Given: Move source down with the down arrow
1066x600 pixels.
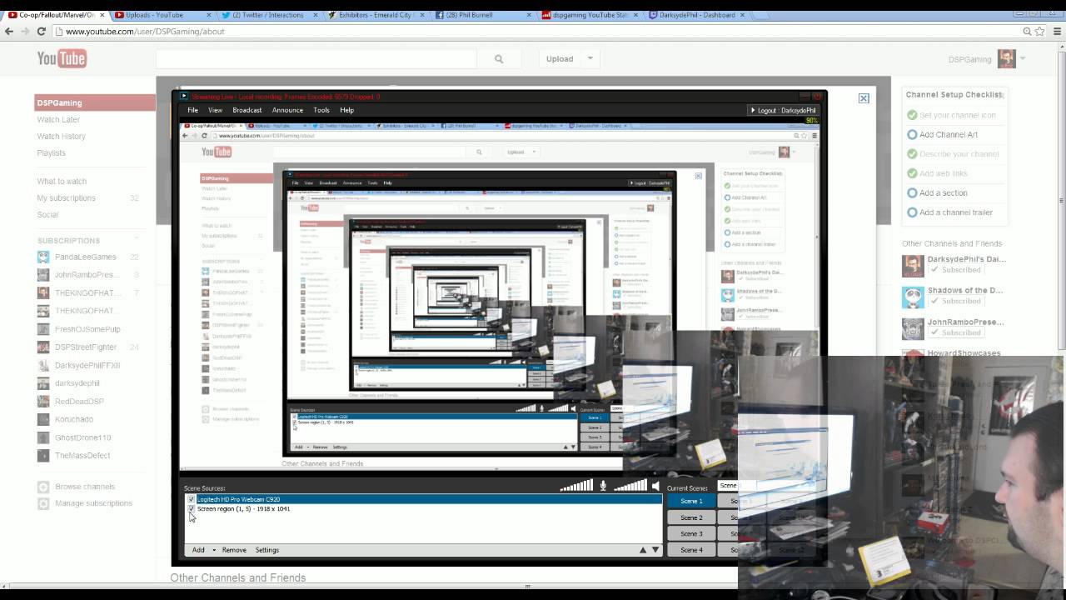Looking at the screenshot, I should [655, 550].
